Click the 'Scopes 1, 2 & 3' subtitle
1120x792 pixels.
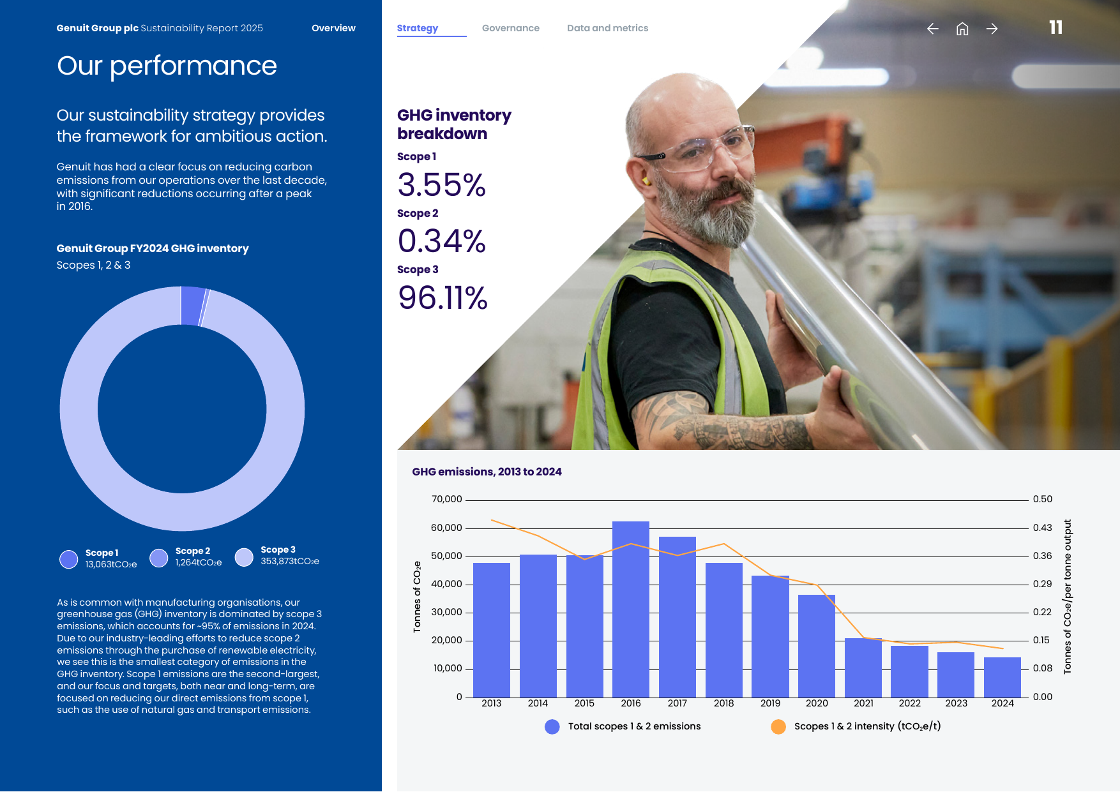point(93,265)
